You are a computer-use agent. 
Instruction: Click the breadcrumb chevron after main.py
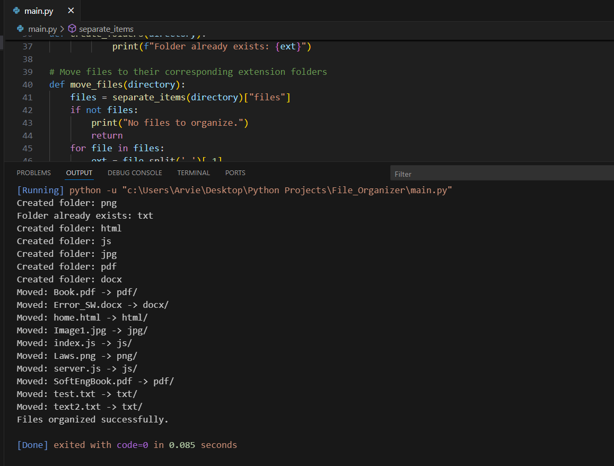[x=62, y=29]
